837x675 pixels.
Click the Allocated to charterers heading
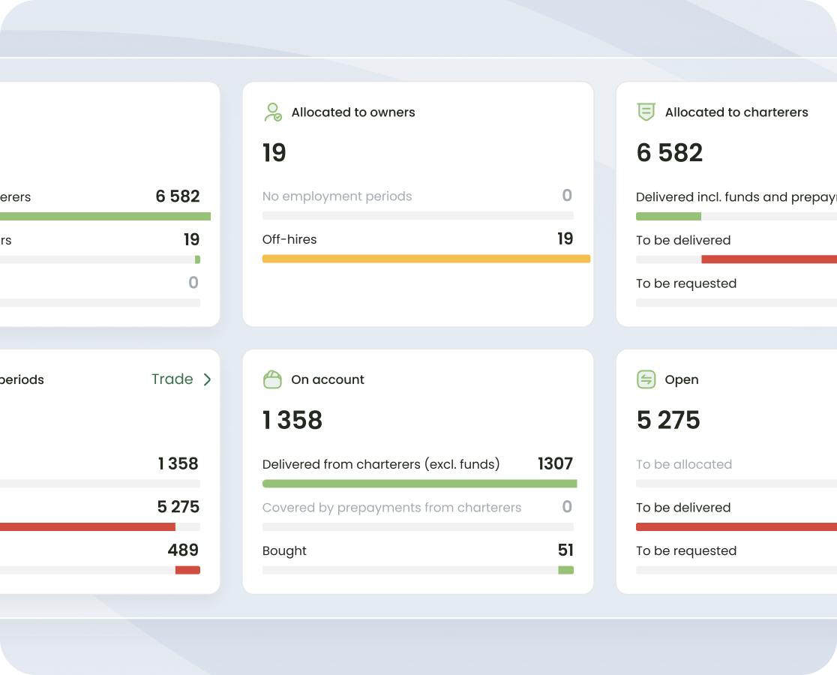(736, 112)
